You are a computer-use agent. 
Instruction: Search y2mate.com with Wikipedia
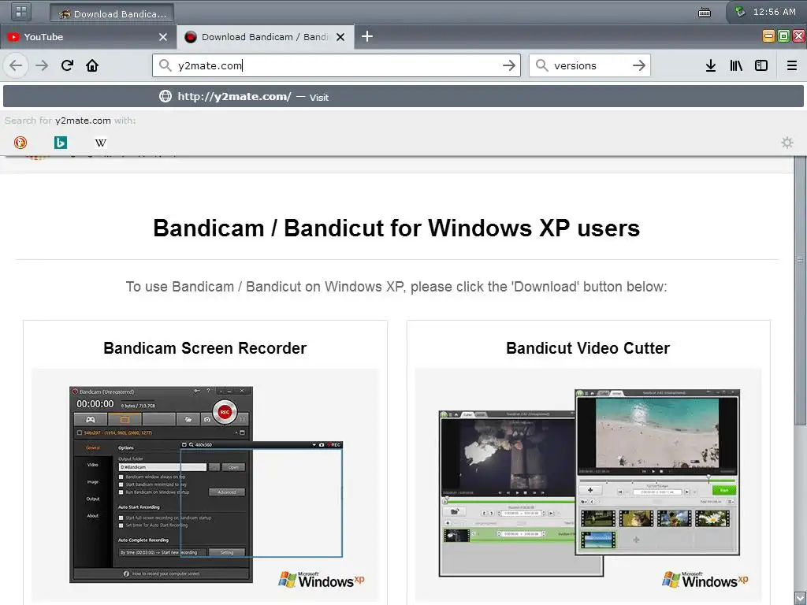coord(101,143)
